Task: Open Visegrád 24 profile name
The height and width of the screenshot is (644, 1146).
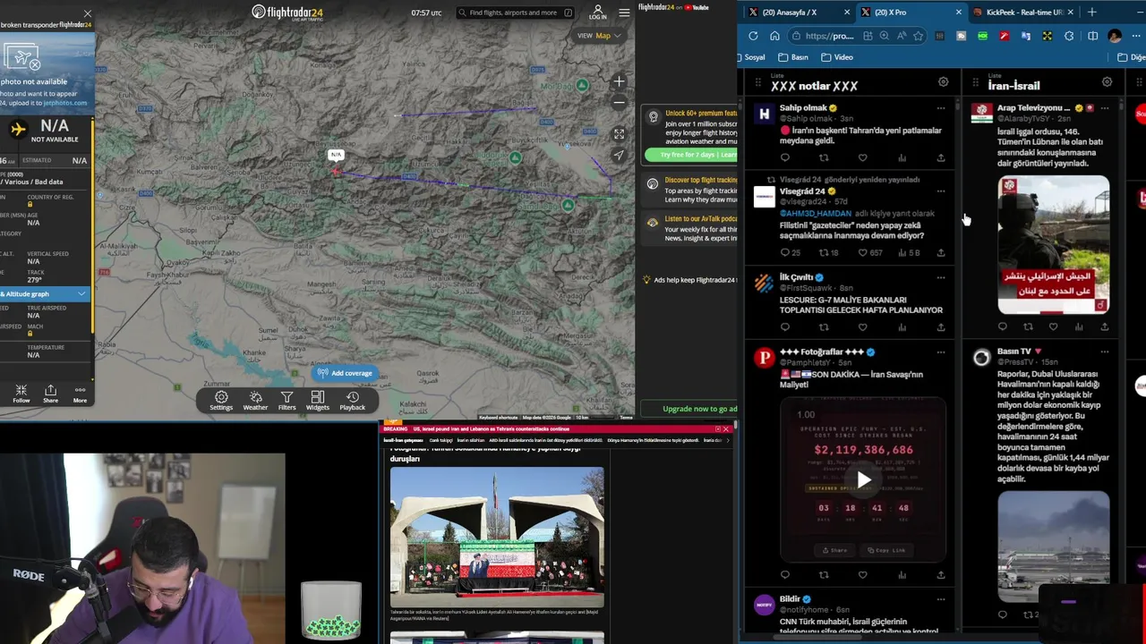Action: (802, 191)
